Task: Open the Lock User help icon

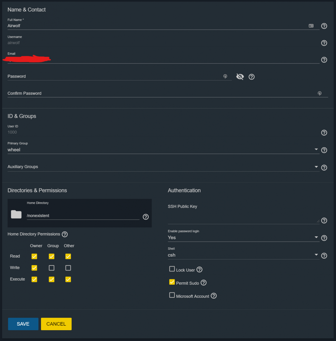Action: click(199, 269)
